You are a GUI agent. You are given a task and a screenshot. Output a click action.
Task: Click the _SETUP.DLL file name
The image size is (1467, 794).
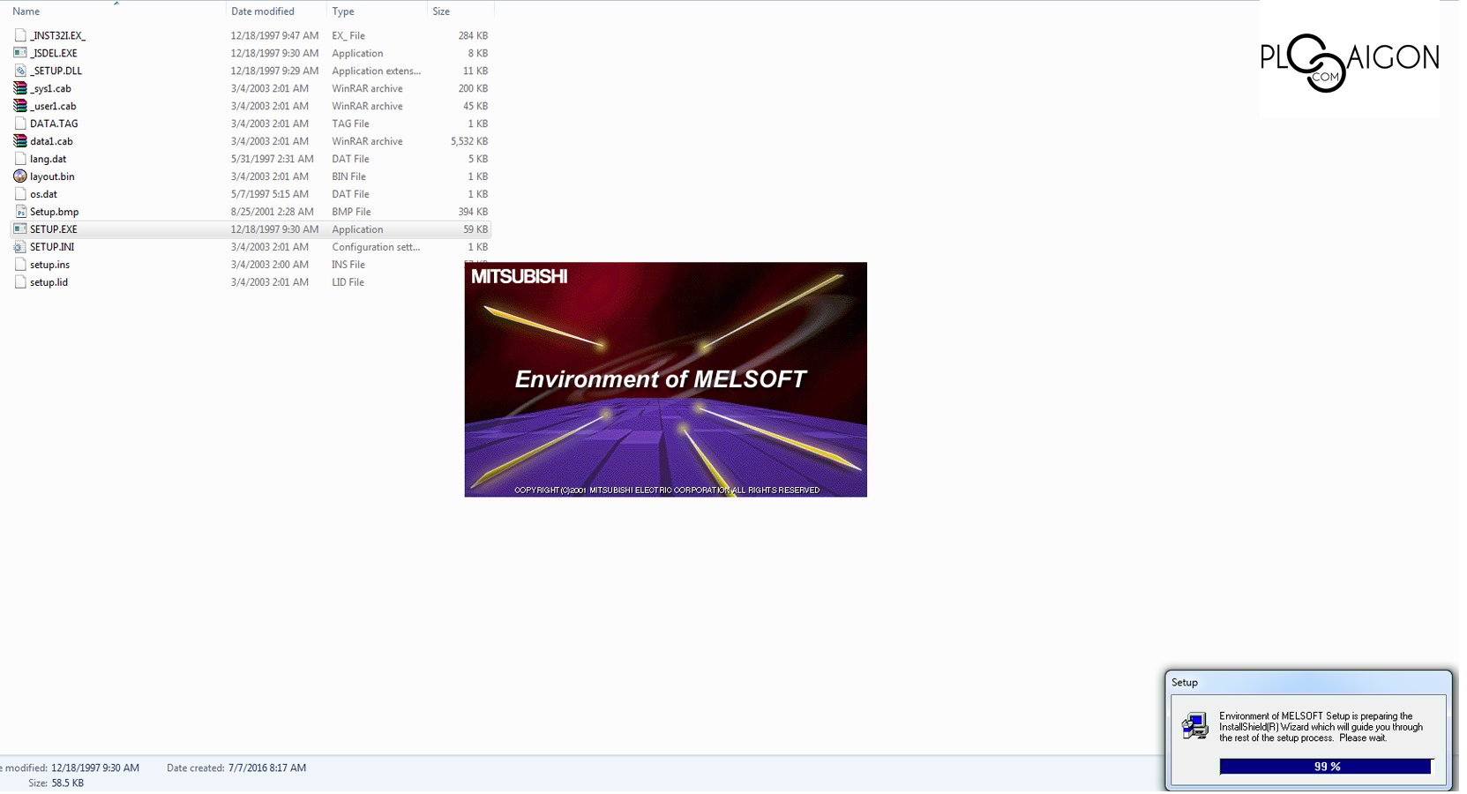point(56,71)
